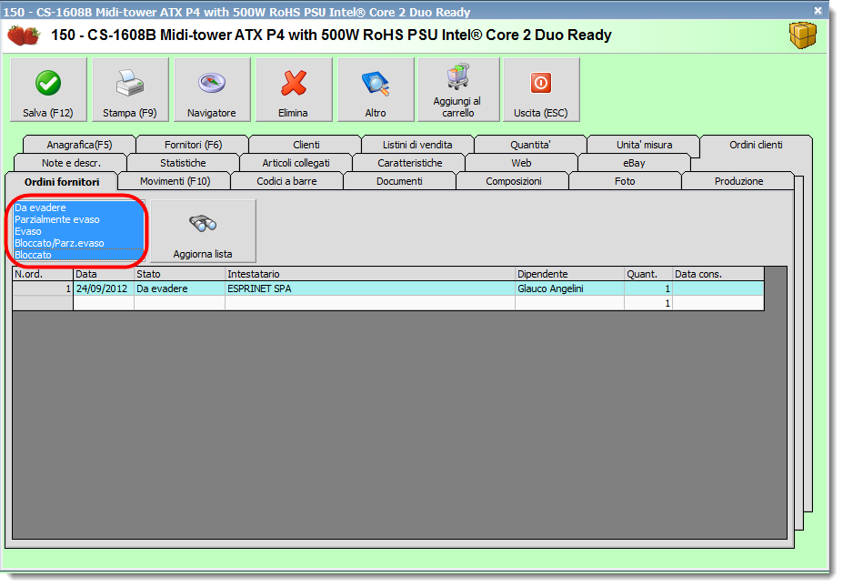
Task: Click the N.ord. column header
Action: (x=43, y=274)
